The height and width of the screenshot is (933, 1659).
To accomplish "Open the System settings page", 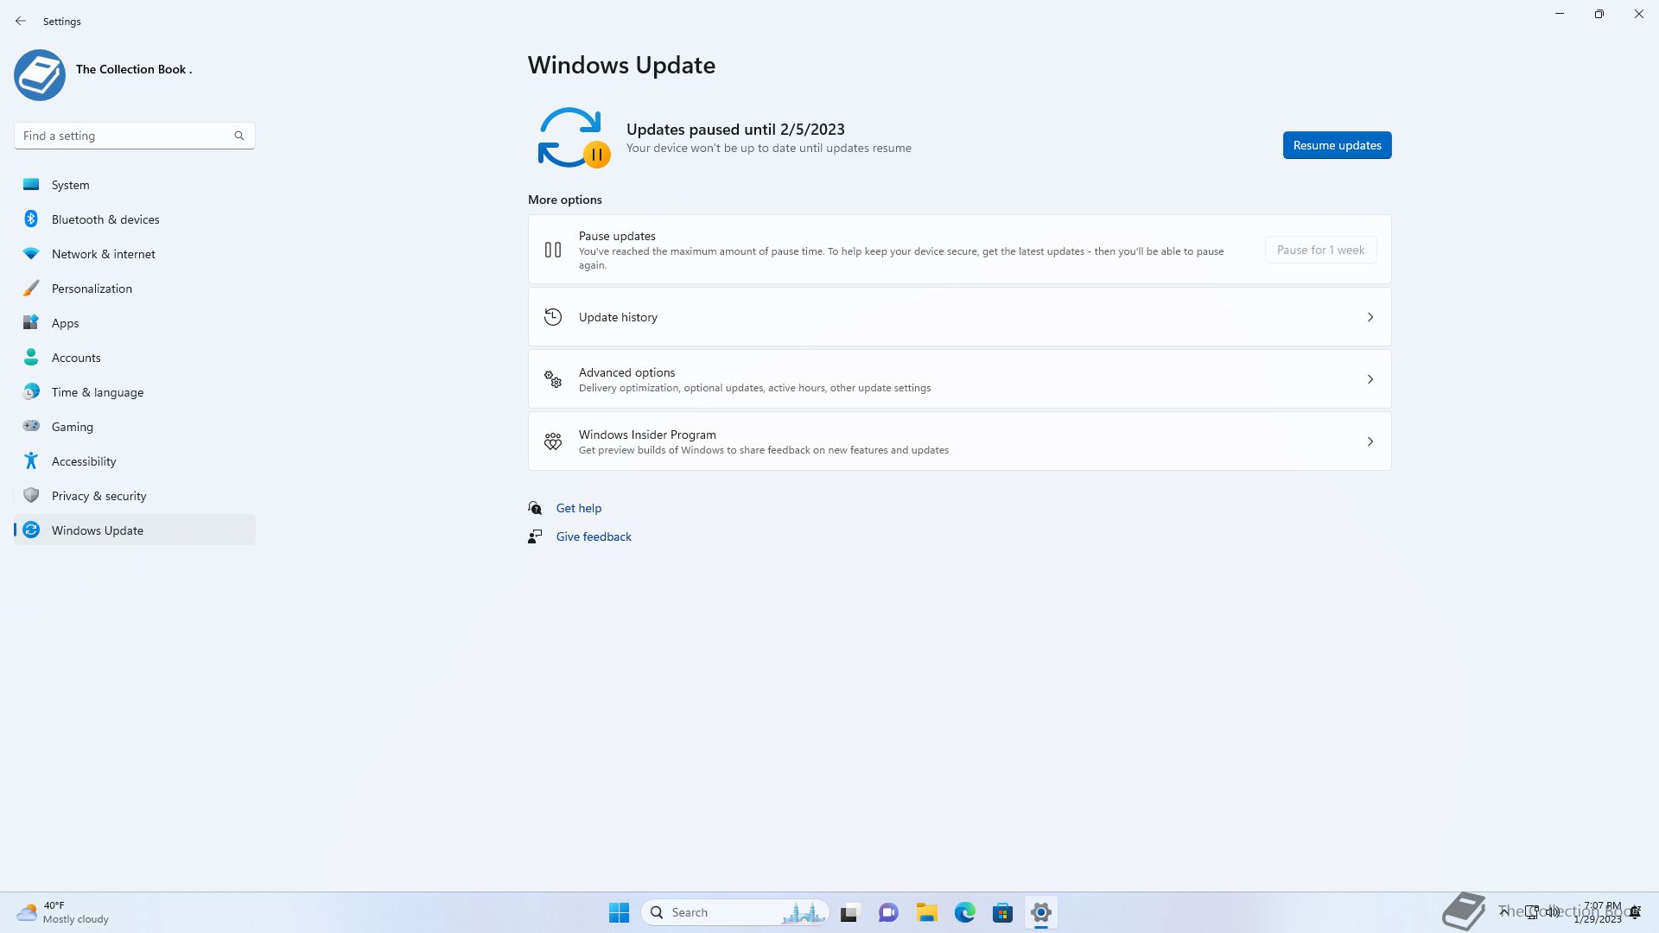I will (x=135, y=184).
